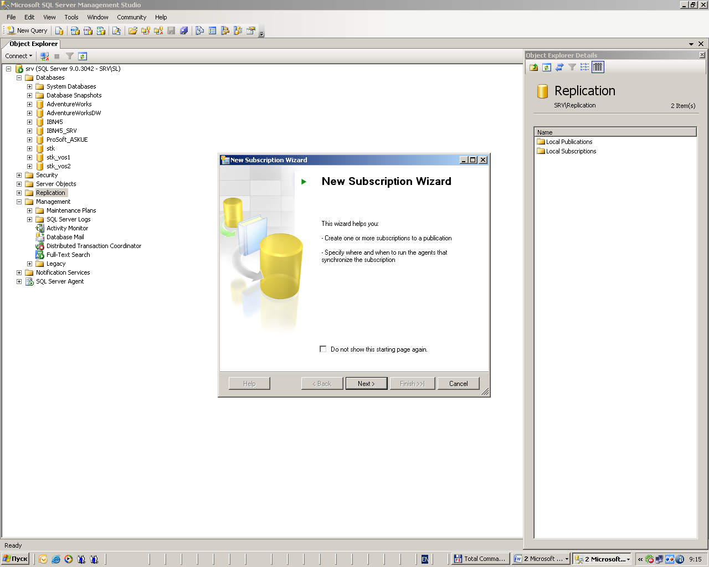Viewport: 709px width, 567px height.
Task: Click the Analysis Services DMX Query icon
Action: click(88, 30)
